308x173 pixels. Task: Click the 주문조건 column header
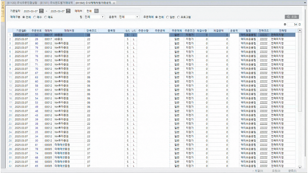[190, 31]
